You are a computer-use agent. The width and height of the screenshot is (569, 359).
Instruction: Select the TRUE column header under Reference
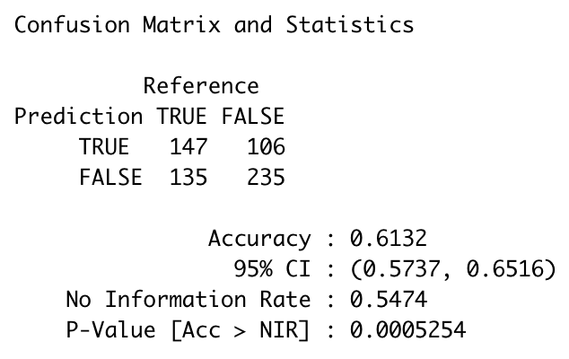[x=182, y=117]
